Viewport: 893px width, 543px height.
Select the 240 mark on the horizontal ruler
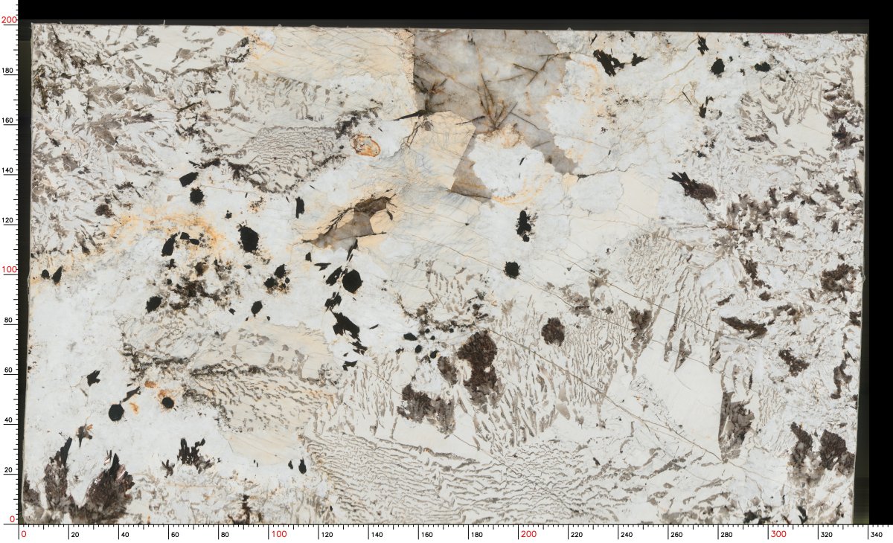628,534
